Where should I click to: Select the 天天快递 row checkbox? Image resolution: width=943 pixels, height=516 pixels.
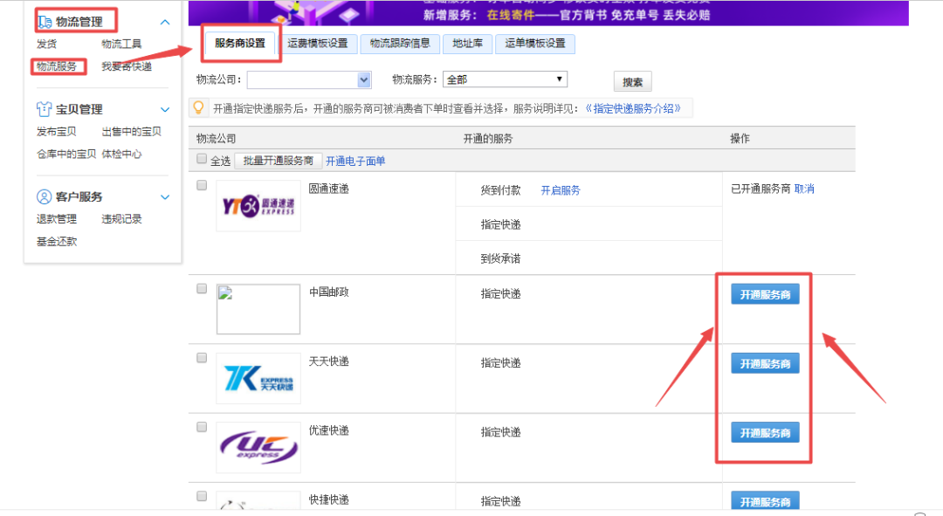coord(202,358)
